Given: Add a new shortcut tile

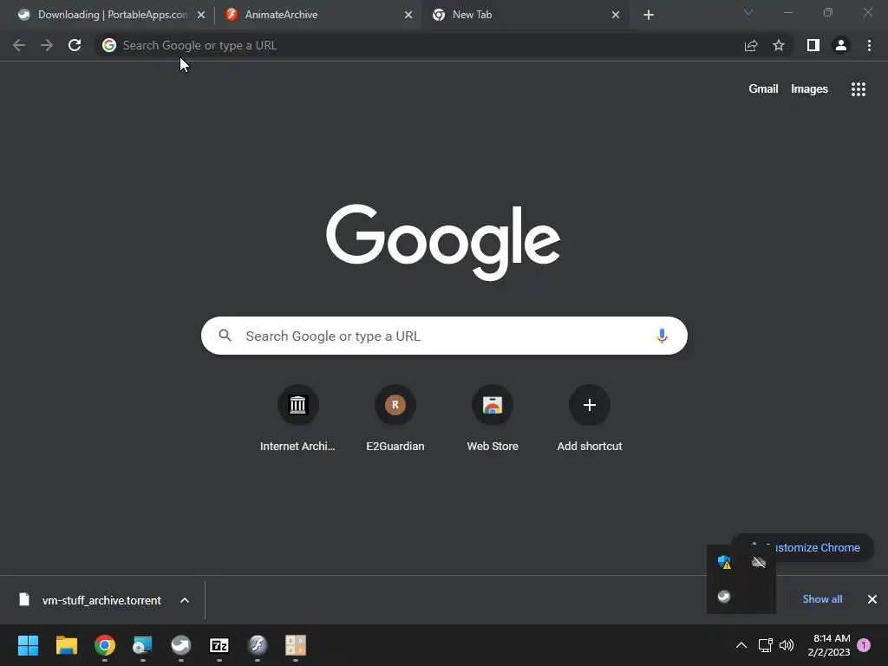Looking at the screenshot, I should point(590,419).
